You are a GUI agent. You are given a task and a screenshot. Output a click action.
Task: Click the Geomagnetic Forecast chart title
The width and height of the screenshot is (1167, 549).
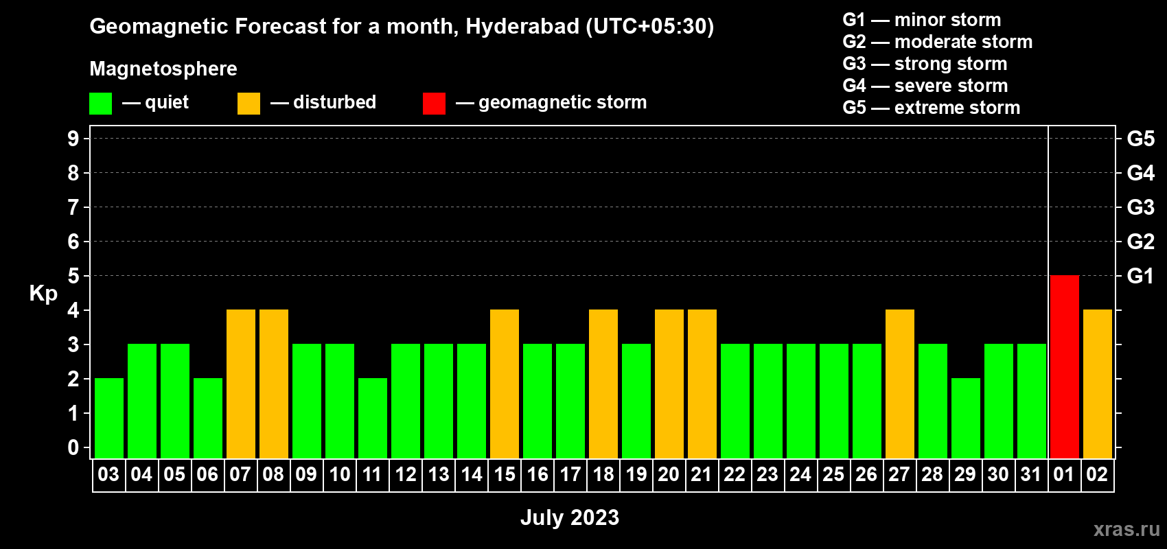(402, 26)
